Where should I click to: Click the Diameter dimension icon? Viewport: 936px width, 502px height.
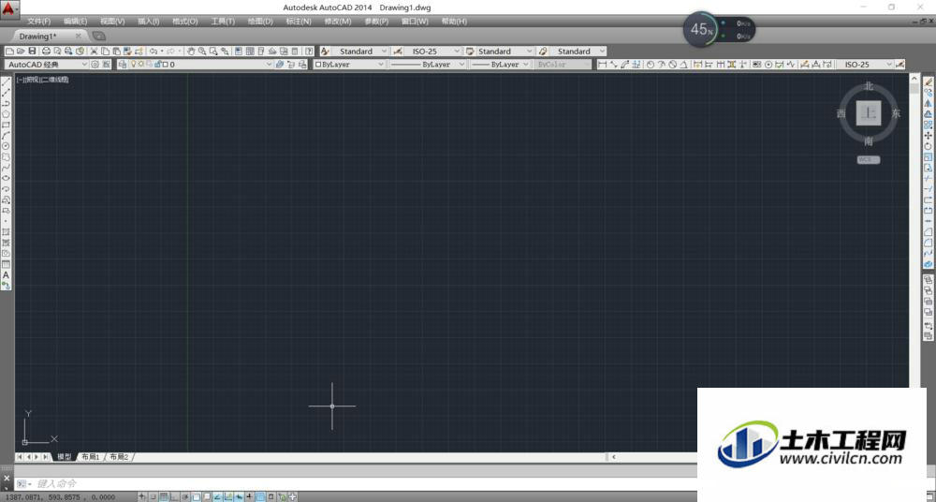coord(673,65)
